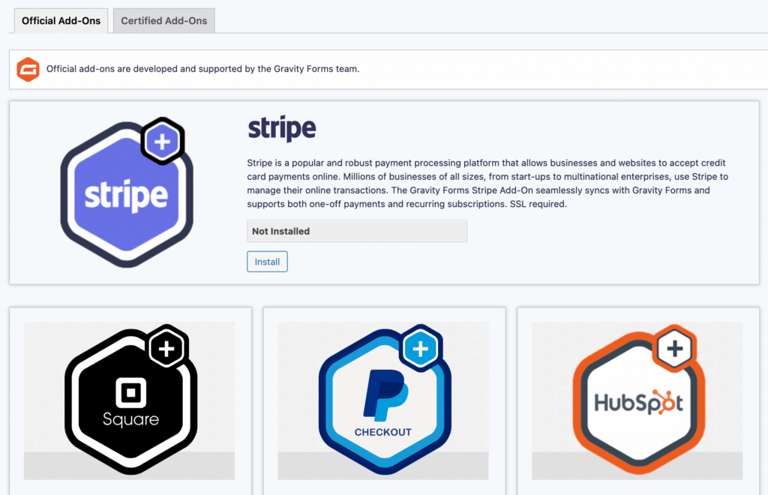Click the Stripe hexagon add-on badge
Image resolution: width=768 pixels, height=495 pixels.
pos(126,193)
